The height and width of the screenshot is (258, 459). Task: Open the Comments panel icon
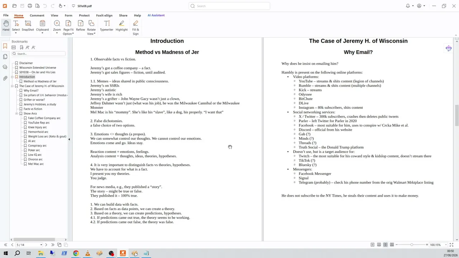click(x=5, y=67)
